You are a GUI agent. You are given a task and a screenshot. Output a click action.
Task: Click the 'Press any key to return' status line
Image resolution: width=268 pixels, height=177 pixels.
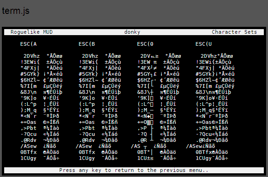[134, 170]
